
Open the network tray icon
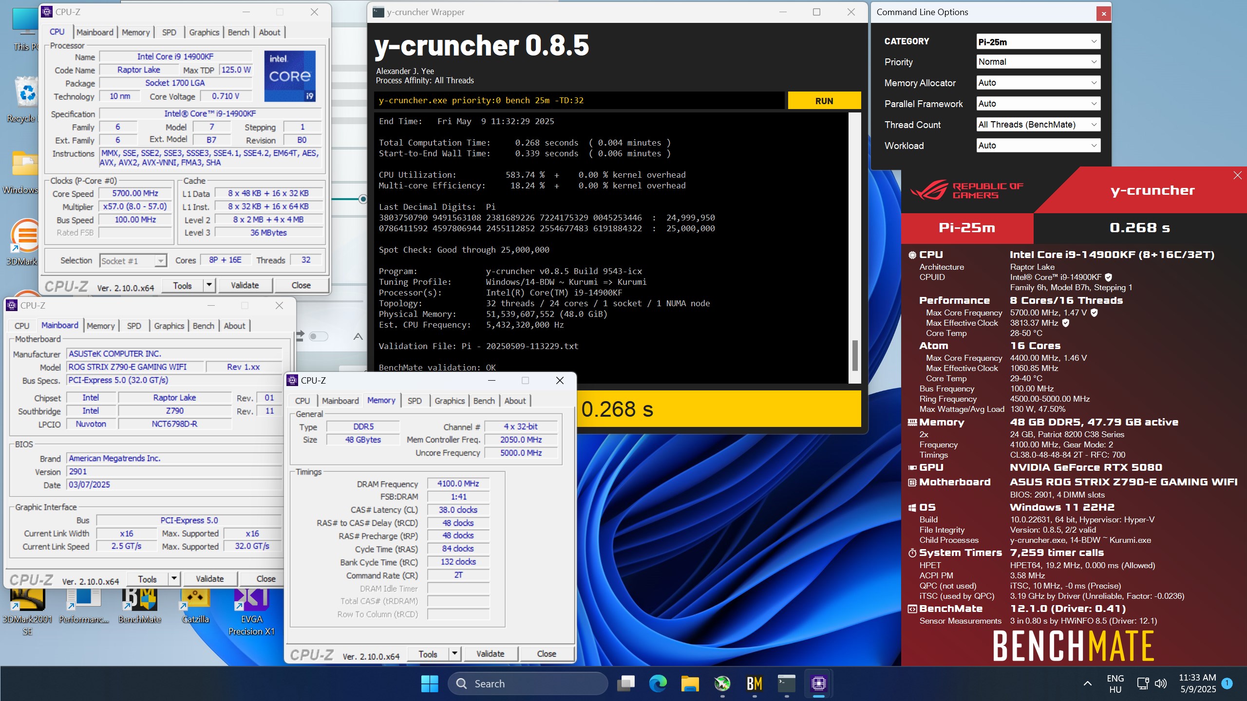(1143, 684)
